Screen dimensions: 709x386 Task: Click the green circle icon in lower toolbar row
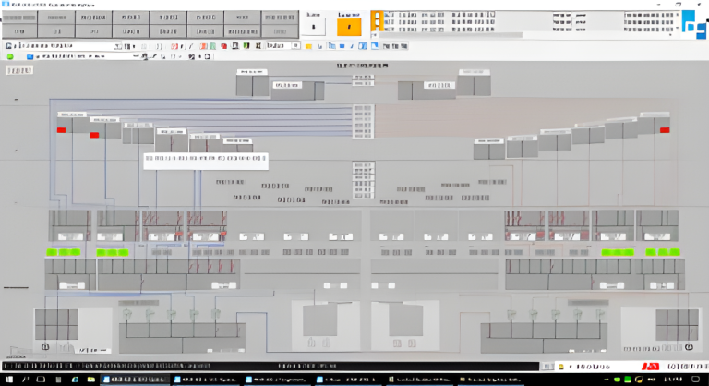pyautogui.click(x=10, y=56)
